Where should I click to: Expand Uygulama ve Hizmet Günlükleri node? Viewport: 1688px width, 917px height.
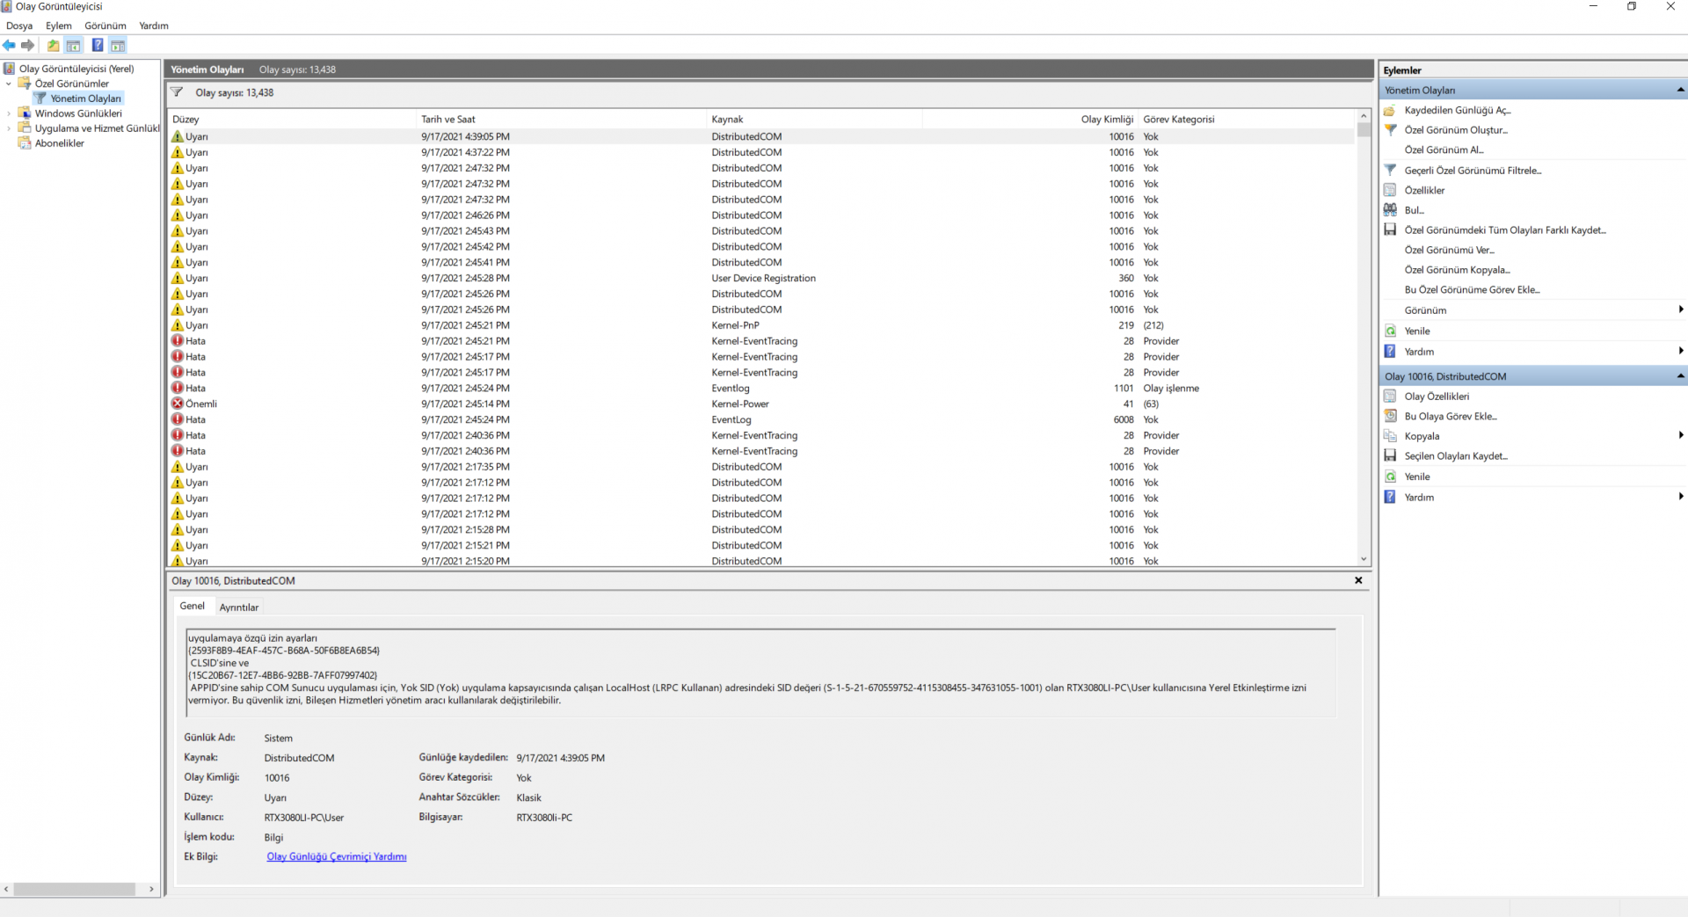(9, 128)
